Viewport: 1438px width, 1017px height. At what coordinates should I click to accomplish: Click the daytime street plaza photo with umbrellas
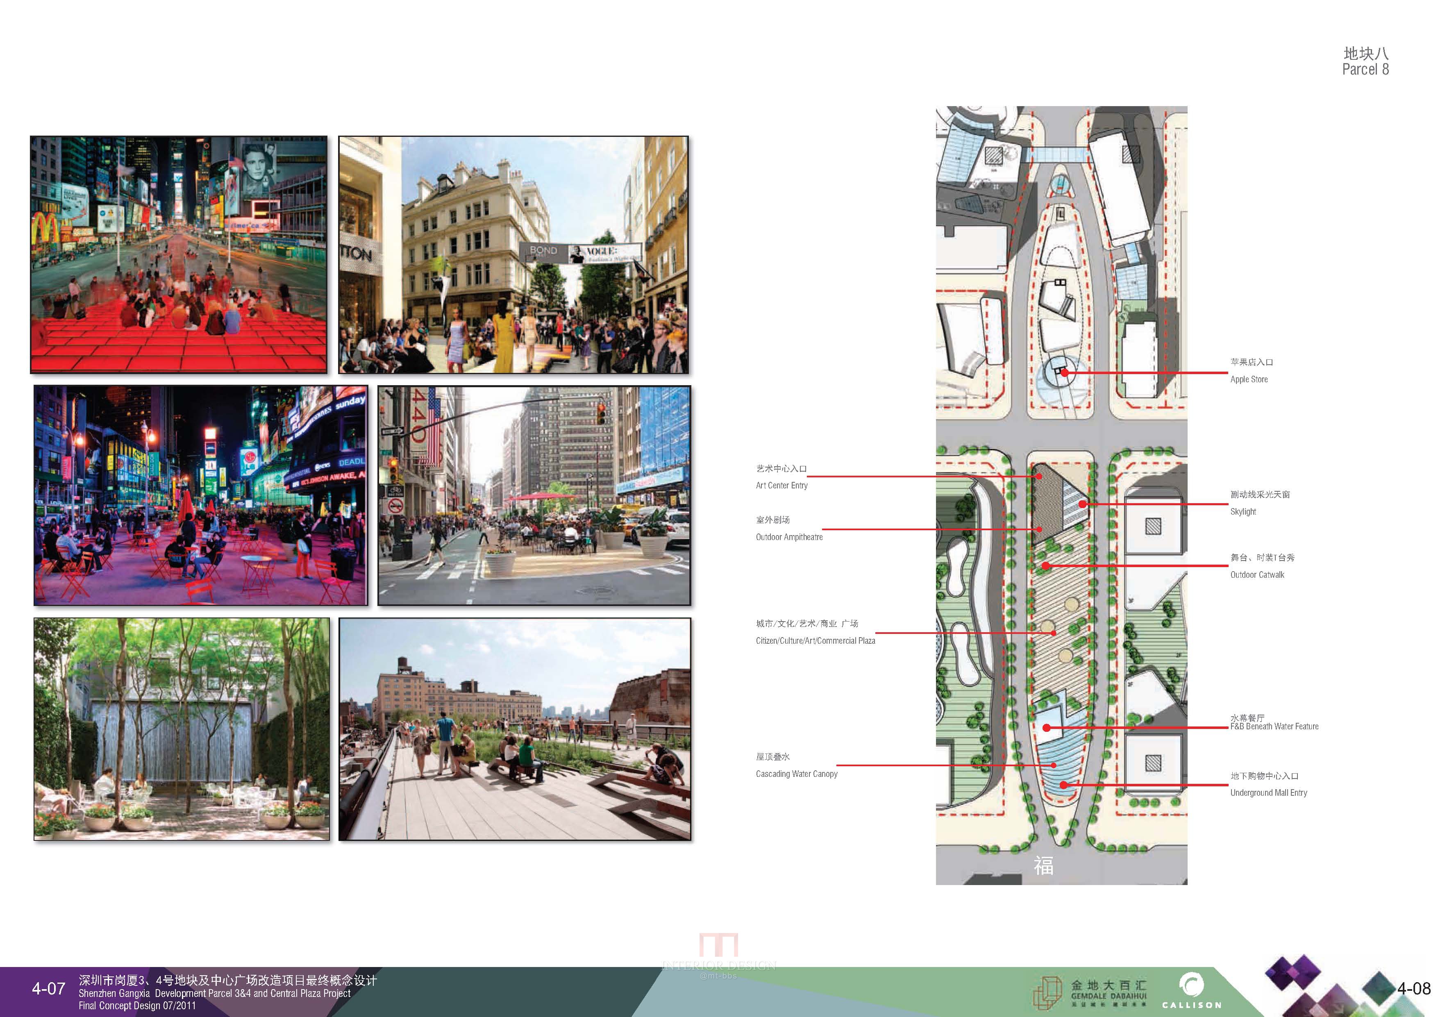[534, 495]
